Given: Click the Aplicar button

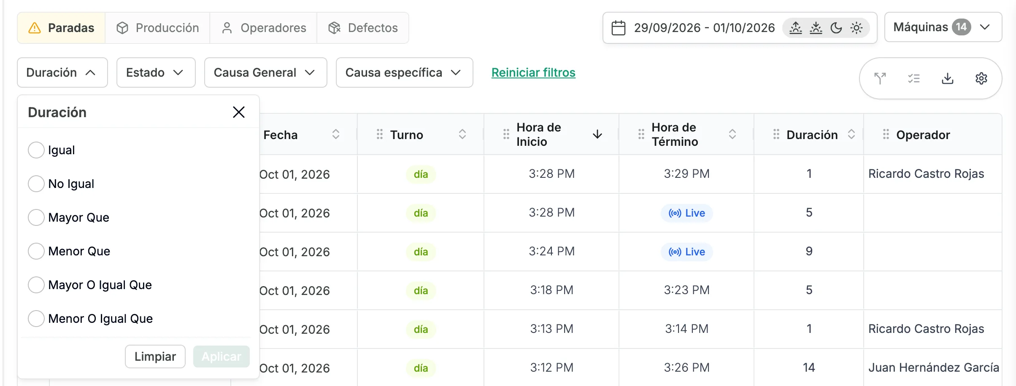Looking at the screenshot, I should (222, 357).
